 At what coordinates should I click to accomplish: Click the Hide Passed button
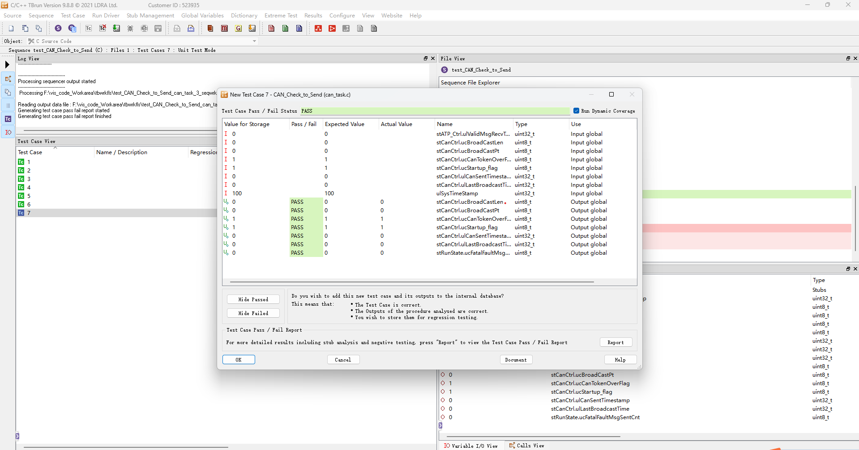coord(253,299)
